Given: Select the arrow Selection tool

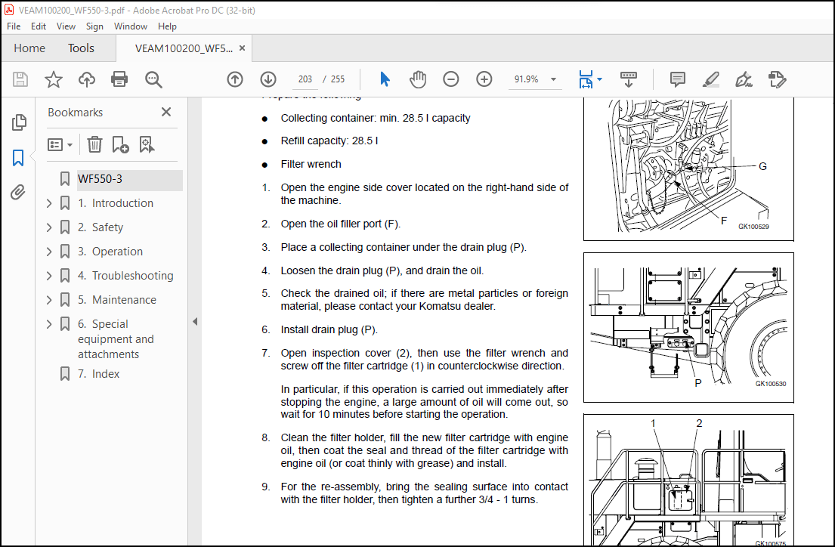Looking at the screenshot, I should click(385, 79).
